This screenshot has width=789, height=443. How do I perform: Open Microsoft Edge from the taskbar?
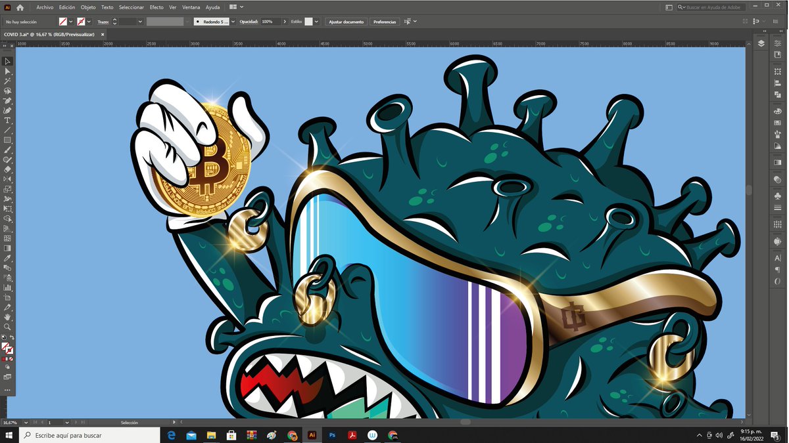[172, 435]
